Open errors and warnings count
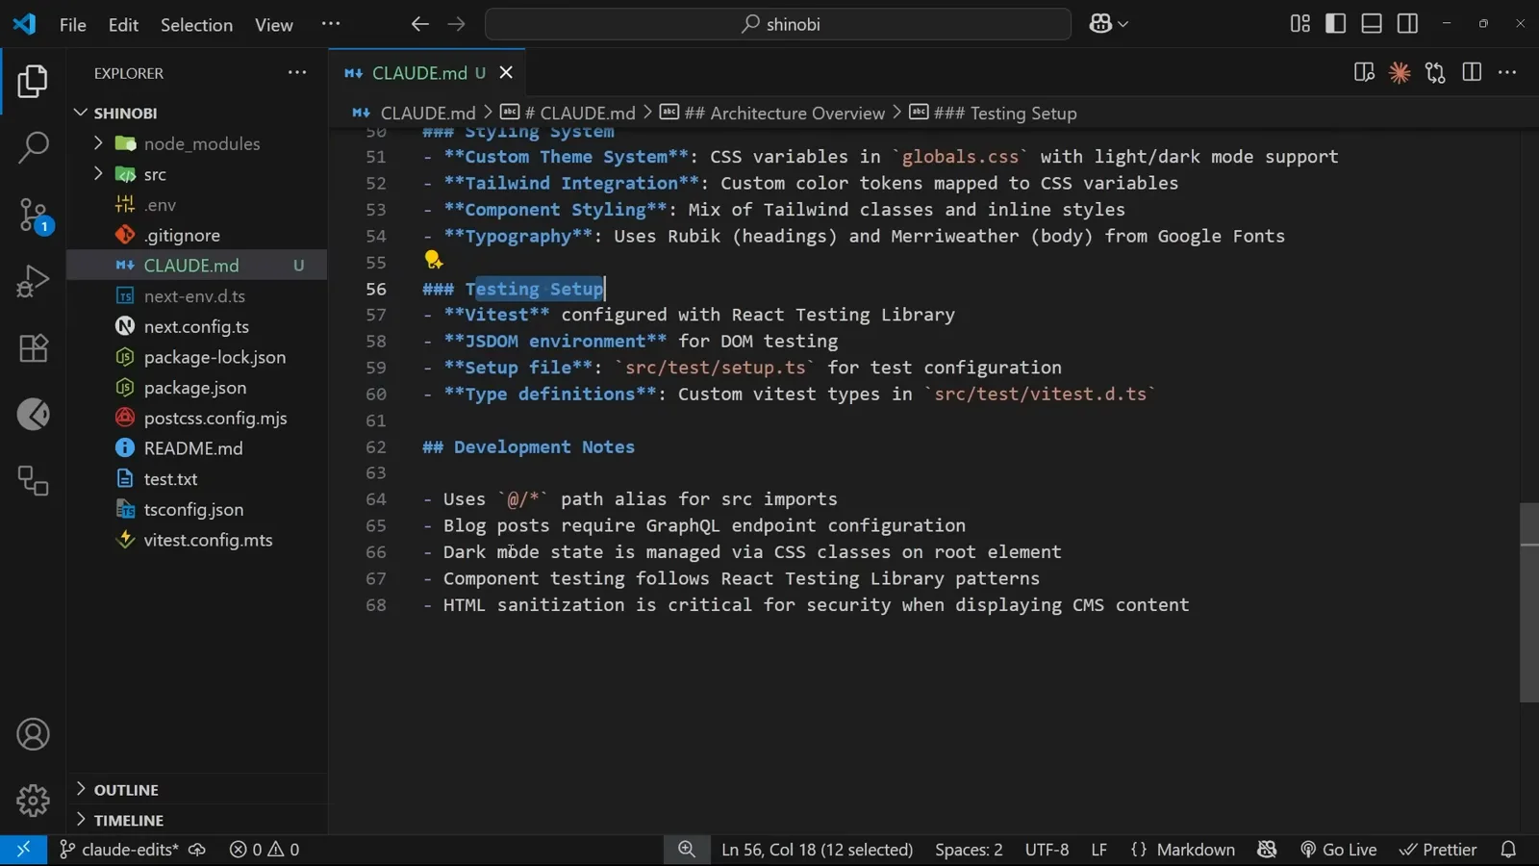 265,850
